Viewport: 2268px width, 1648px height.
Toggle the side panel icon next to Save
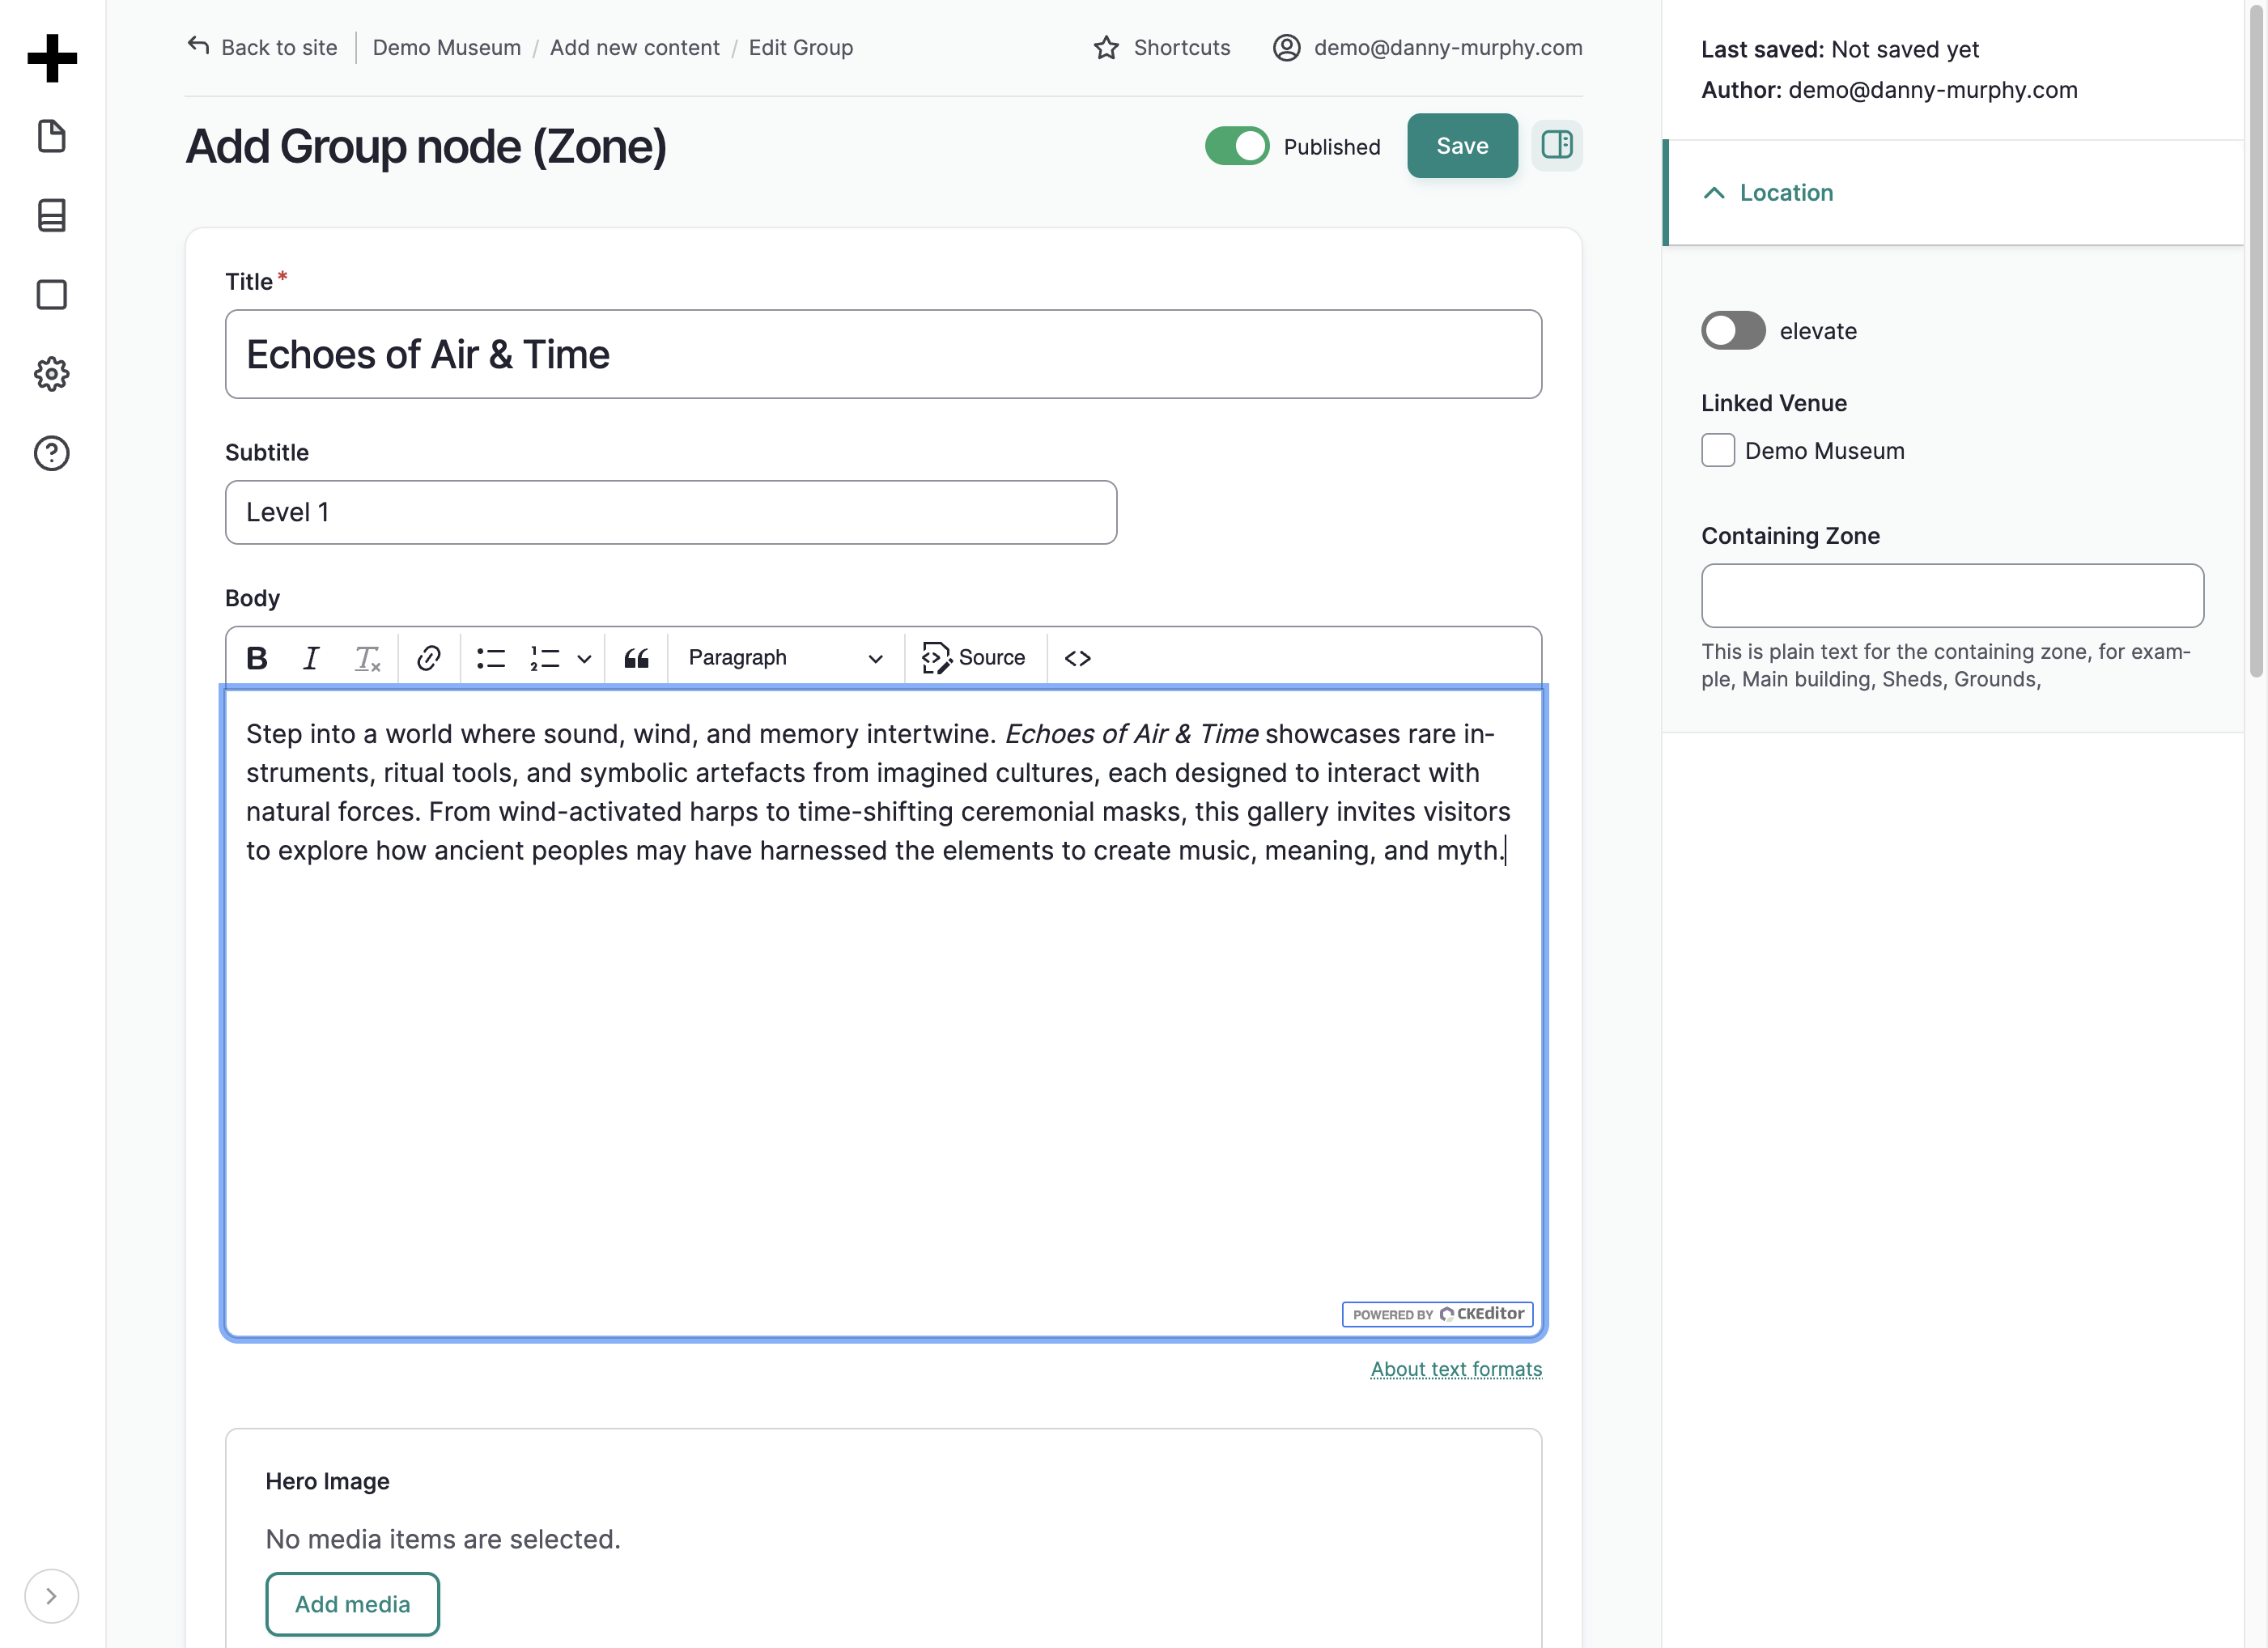1557,145
